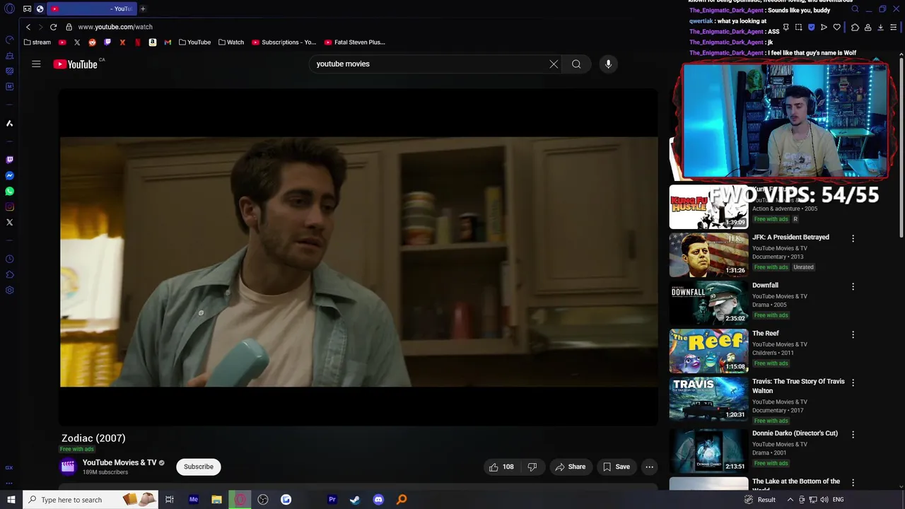Open the Gmail bookmark icon
905x509 pixels.
tap(168, 42)
